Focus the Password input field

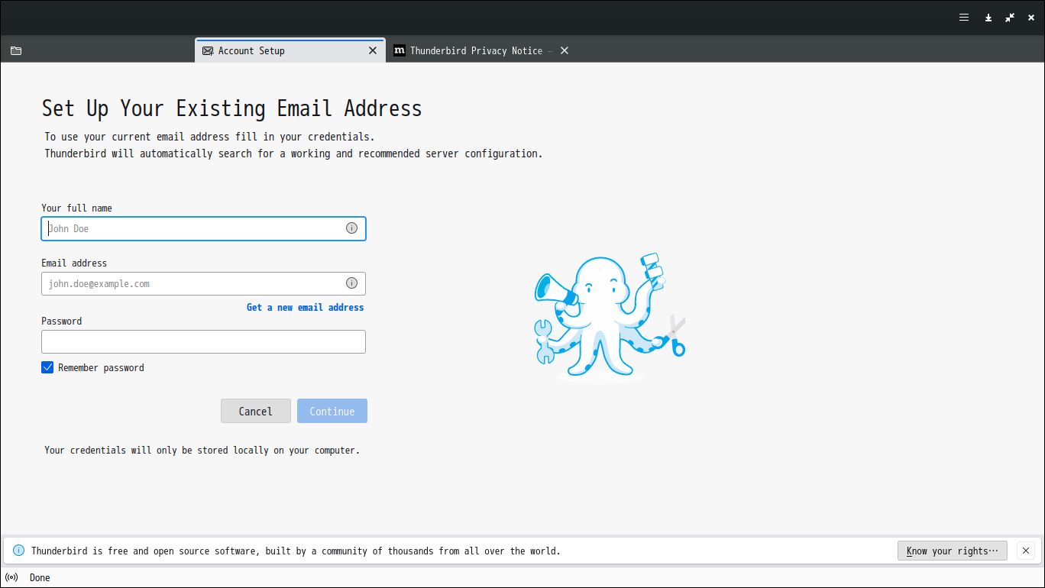[203, 341]
